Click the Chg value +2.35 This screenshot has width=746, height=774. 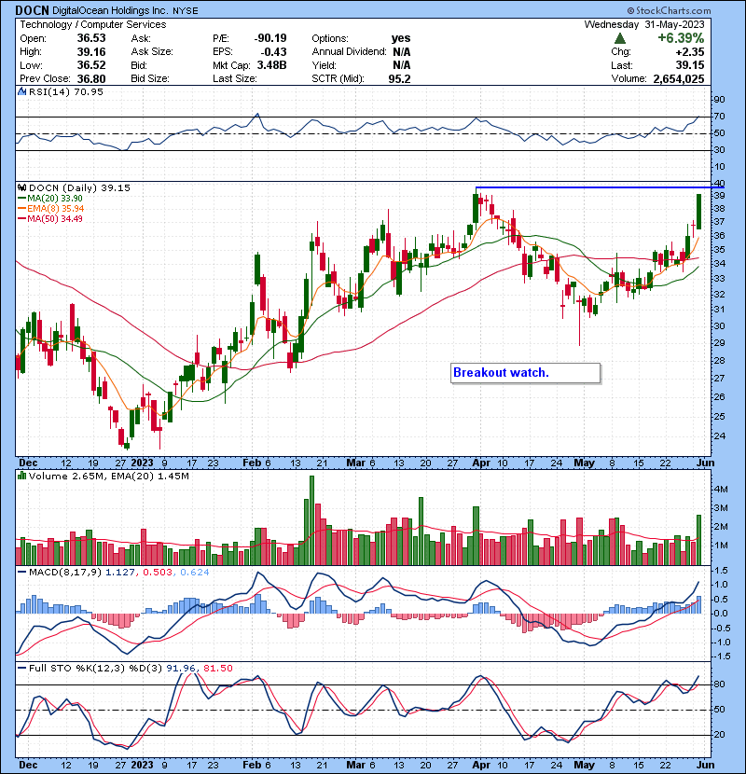[x=690, y=51]
